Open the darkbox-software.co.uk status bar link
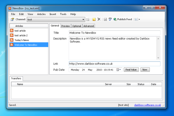174x116 pixels. tap(148, 105)
